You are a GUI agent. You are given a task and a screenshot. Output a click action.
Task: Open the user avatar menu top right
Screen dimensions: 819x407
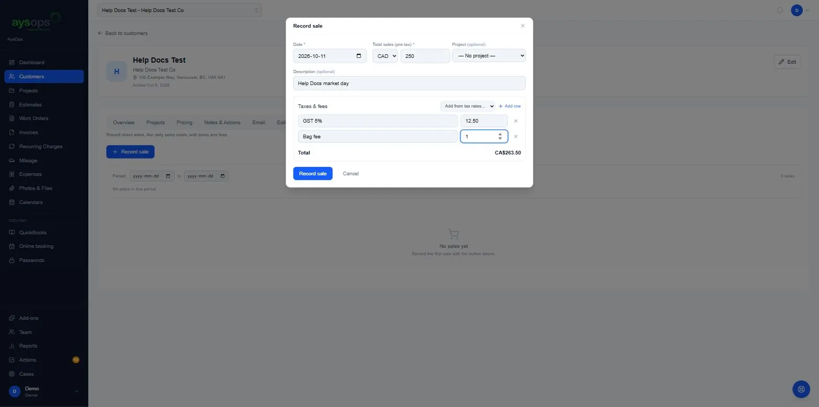tap(800, 10)
